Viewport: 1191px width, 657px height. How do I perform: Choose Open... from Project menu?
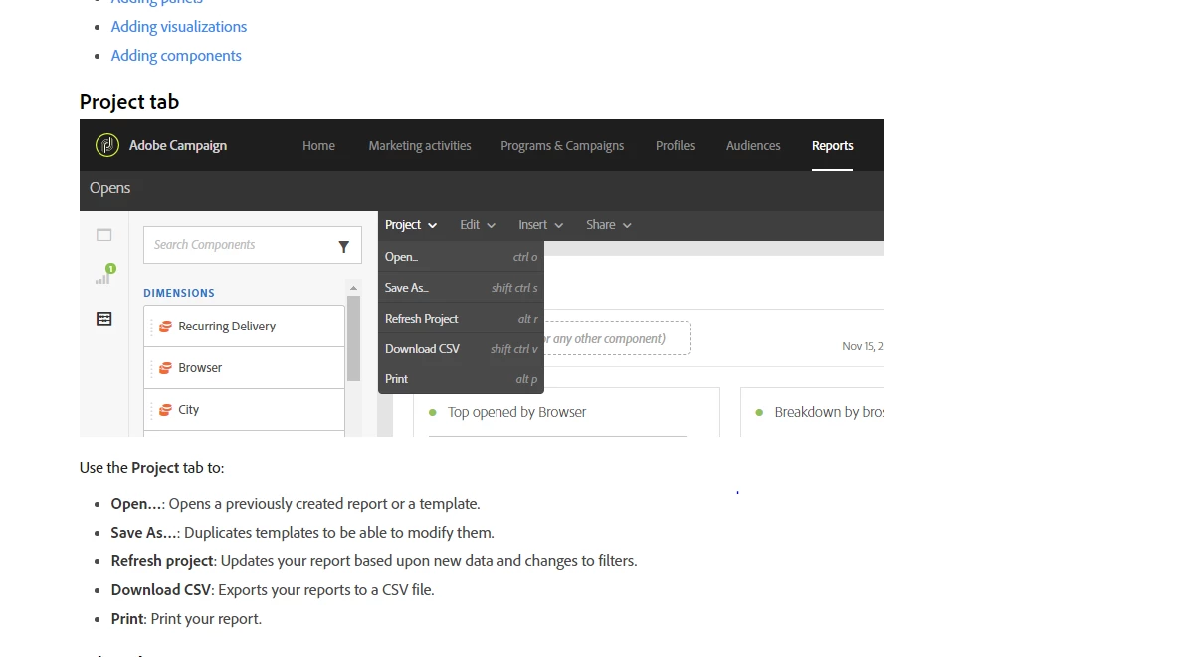coord(461,257)
